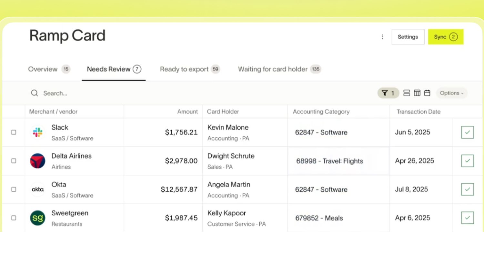Click the Delta Airlines merchant name

coord(72,156)
